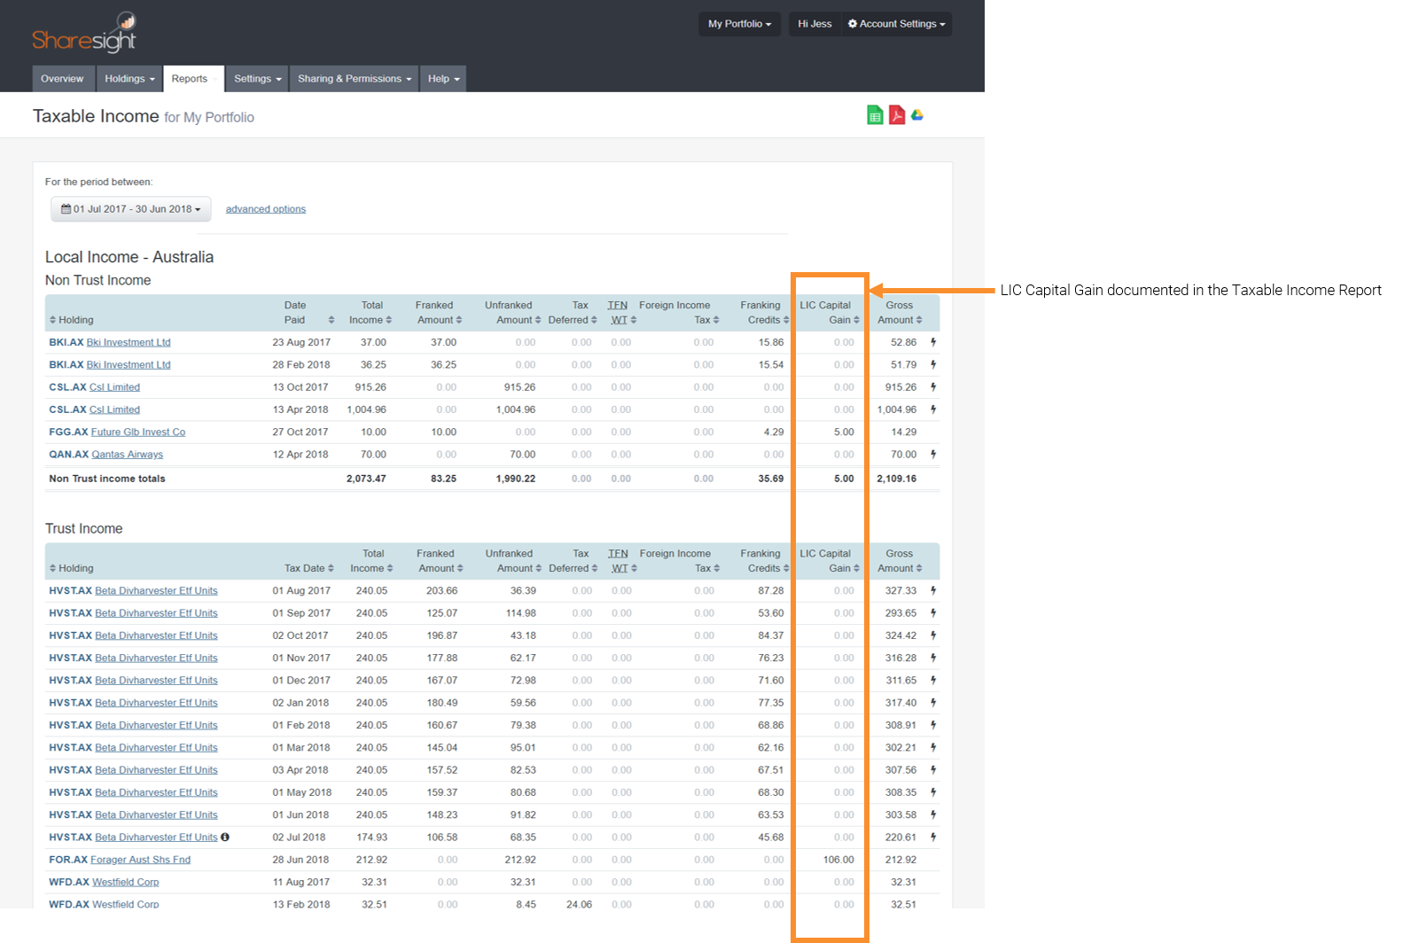Screen dimensions: 1419x943
Task: Click the FGG.AX ticker
Action: pyautogui.click(x=68, y=433)
